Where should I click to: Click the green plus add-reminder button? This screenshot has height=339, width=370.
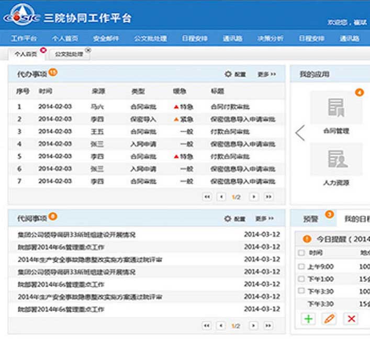pyautogui.click(x=308, y=318)
